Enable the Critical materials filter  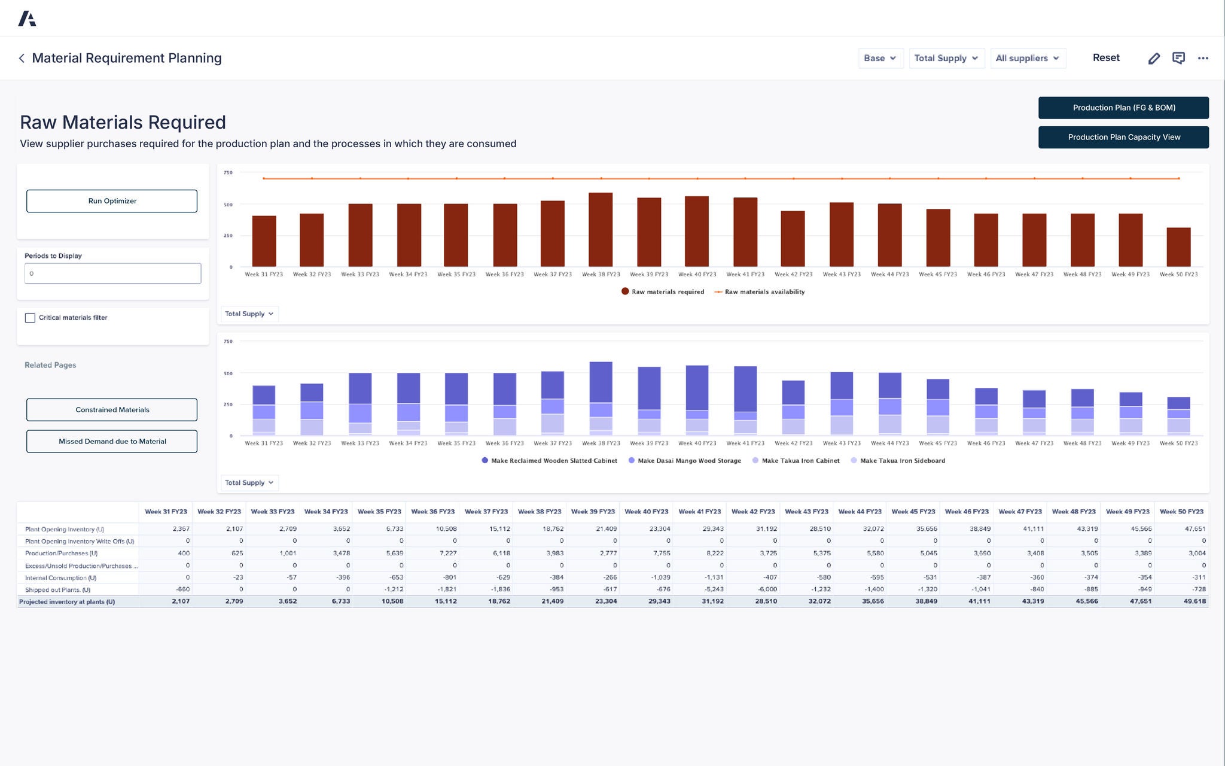pos(31,318)
